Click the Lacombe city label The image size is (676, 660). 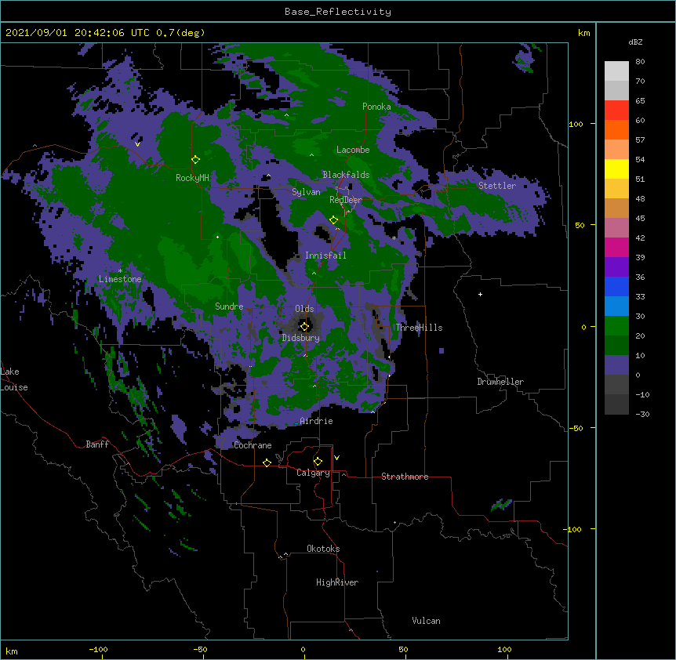353,150
